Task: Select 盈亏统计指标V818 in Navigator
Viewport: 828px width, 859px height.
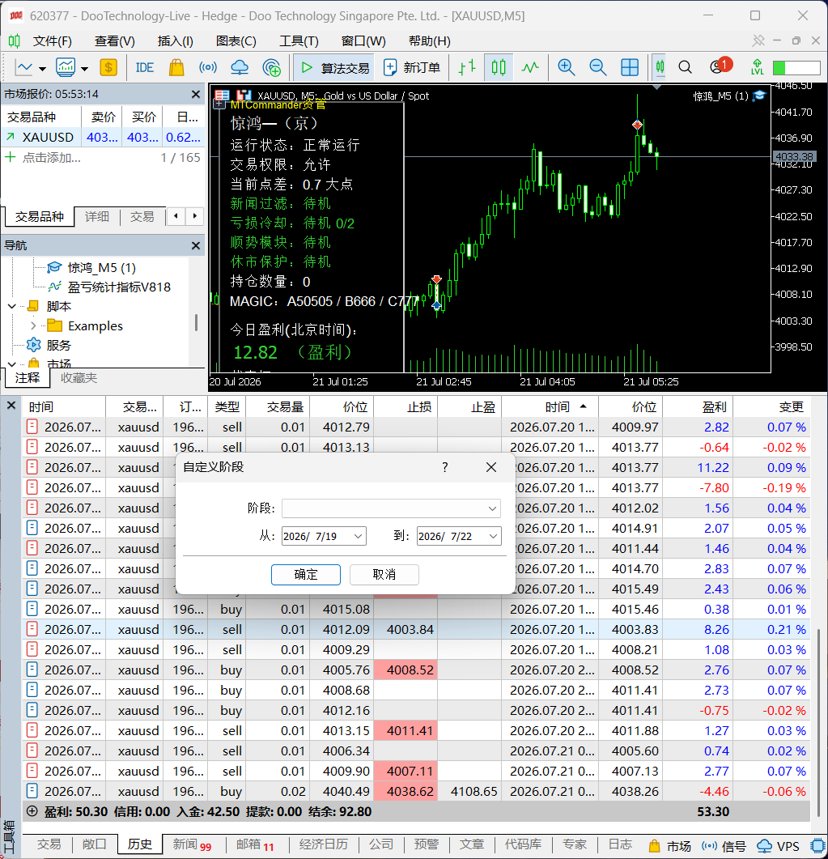Action: click(x=119, y=287)
